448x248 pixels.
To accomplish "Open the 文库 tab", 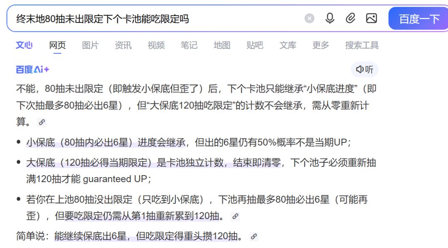I will [x=288, y=45].
